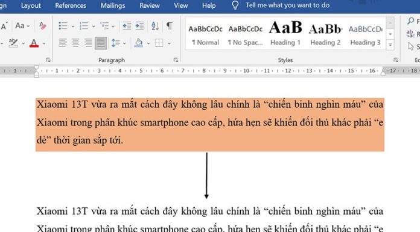
Task: Expand the numbering library dropdown arrow
Action: tap(94, 27)
